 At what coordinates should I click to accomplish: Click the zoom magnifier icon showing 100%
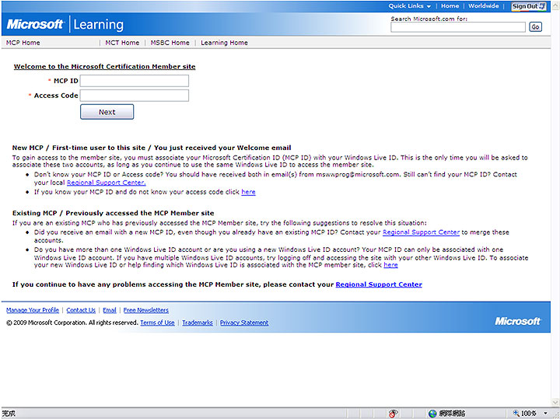pos(516,414)
